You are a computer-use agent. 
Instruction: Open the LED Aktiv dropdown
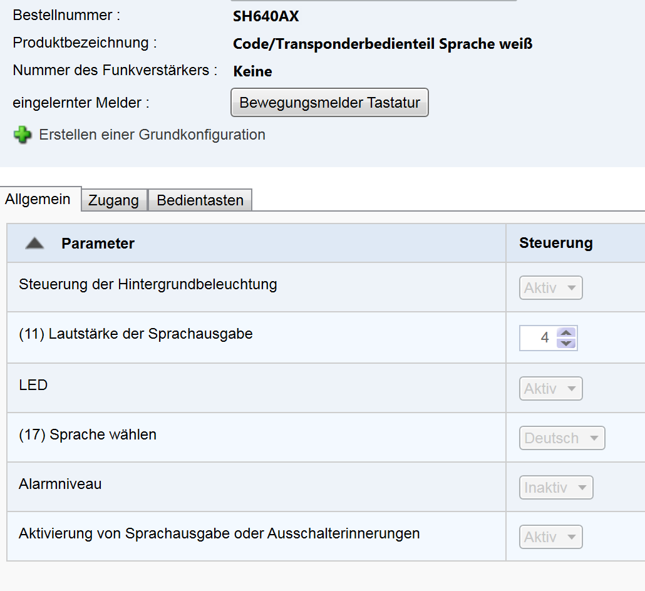click(550, 389)
